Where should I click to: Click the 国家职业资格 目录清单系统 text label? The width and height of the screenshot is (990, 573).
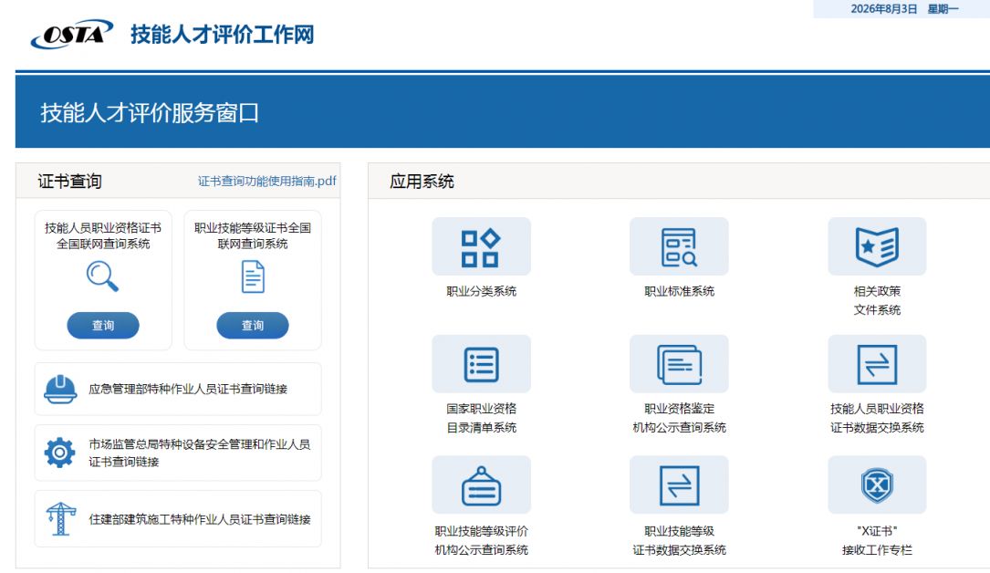pos(481,418)
